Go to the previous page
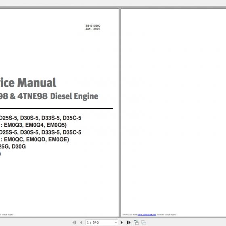The image size is (226, 226). click(81, 222)
